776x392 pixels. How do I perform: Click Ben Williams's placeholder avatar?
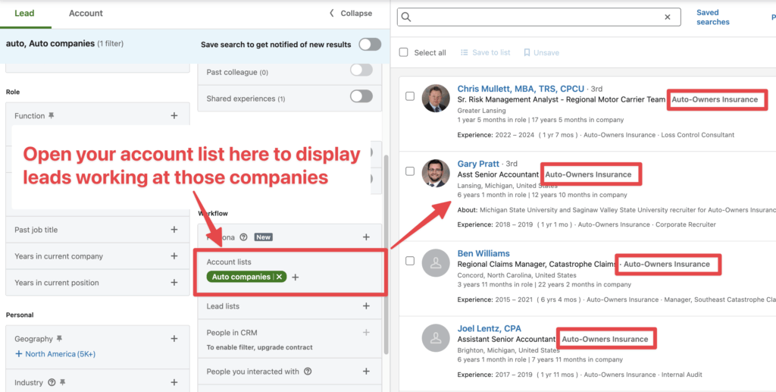tap(436, 263)
